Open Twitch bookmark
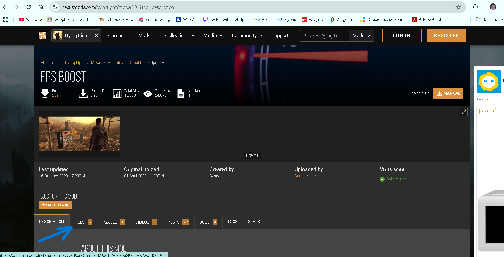The image size is (504, 257). tap(225, 20)
